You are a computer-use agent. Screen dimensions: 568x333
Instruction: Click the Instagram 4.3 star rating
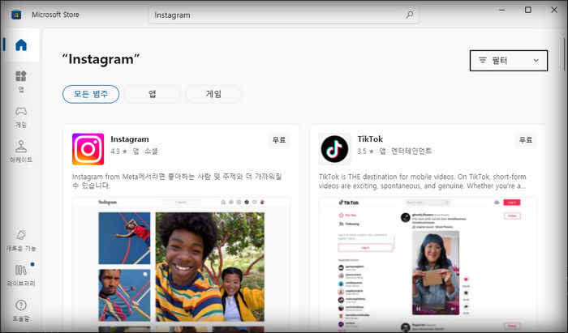[118, 152]
